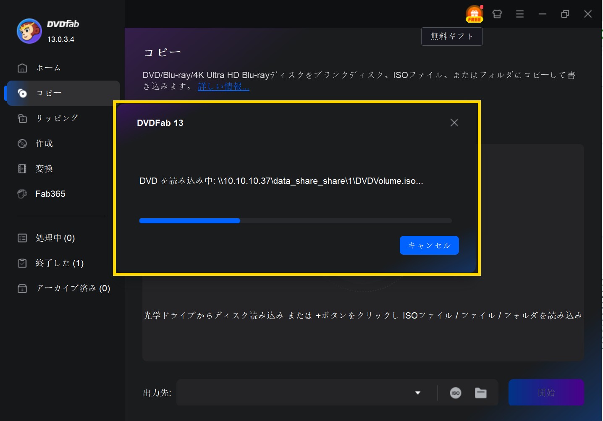Click the processing queue icon

(22, 238)
